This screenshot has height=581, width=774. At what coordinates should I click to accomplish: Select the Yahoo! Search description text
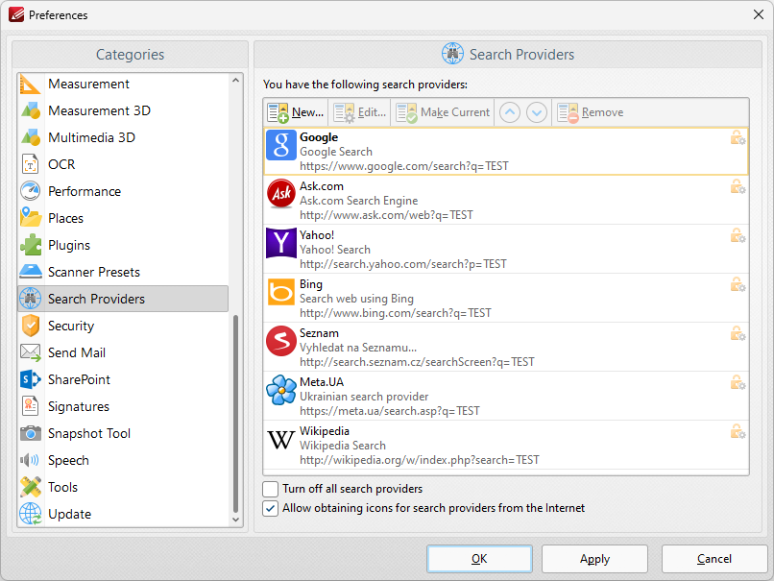pos(335,250)
